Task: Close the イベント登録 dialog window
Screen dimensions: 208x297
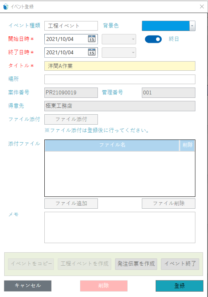Action: pyautogui.click(x=202, y=6)
